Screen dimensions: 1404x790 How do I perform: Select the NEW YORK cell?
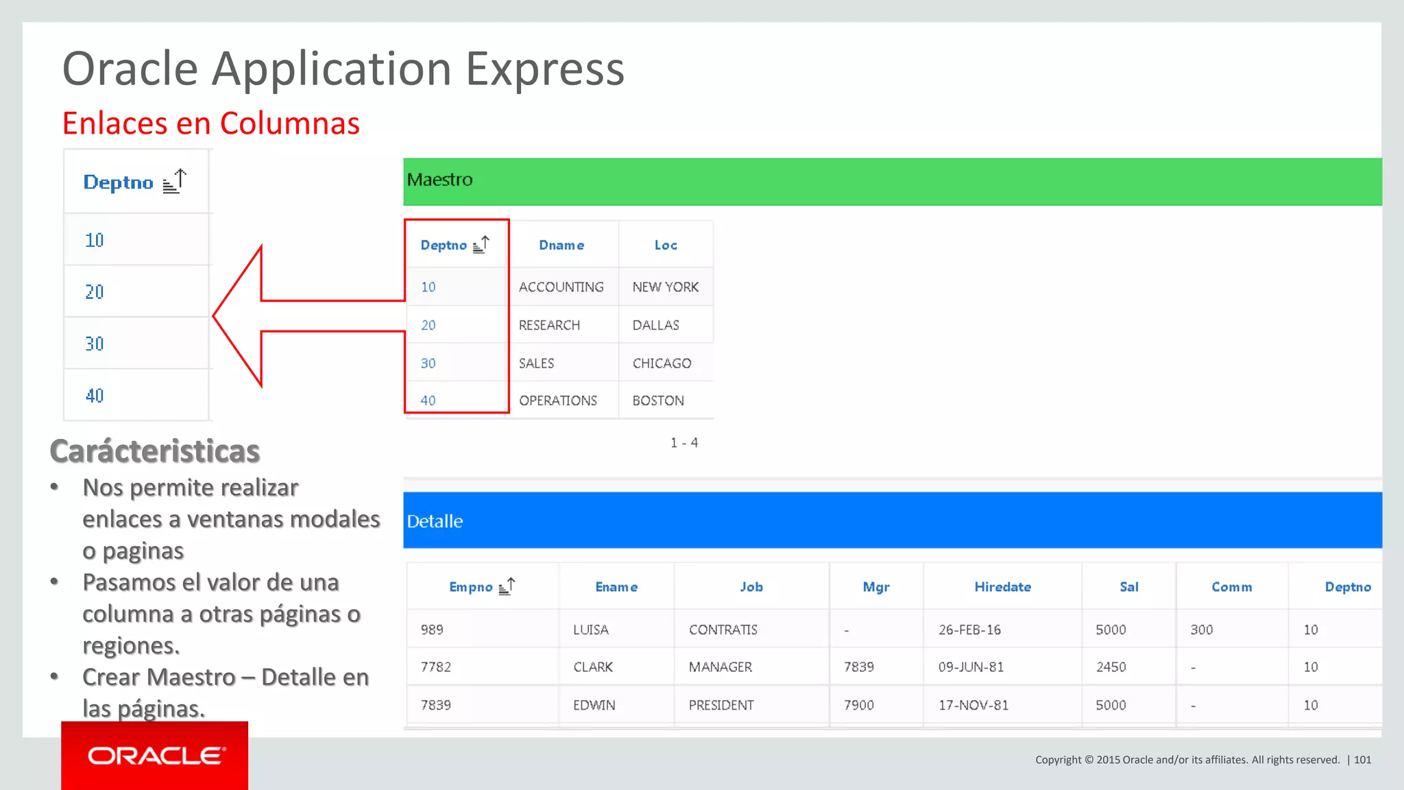[666, 287]
